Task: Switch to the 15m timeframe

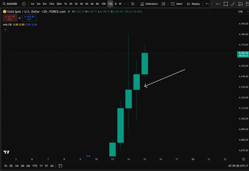Action: (51, 4)
